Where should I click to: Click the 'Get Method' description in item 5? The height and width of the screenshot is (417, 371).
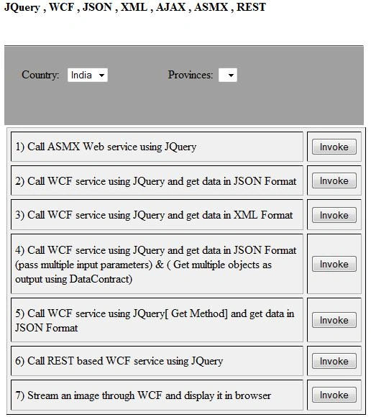[155, 321]
